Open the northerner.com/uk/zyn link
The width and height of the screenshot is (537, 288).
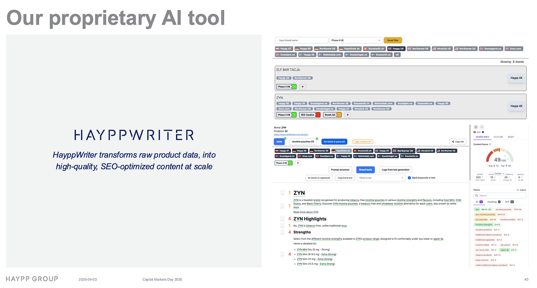click(291, 135)
